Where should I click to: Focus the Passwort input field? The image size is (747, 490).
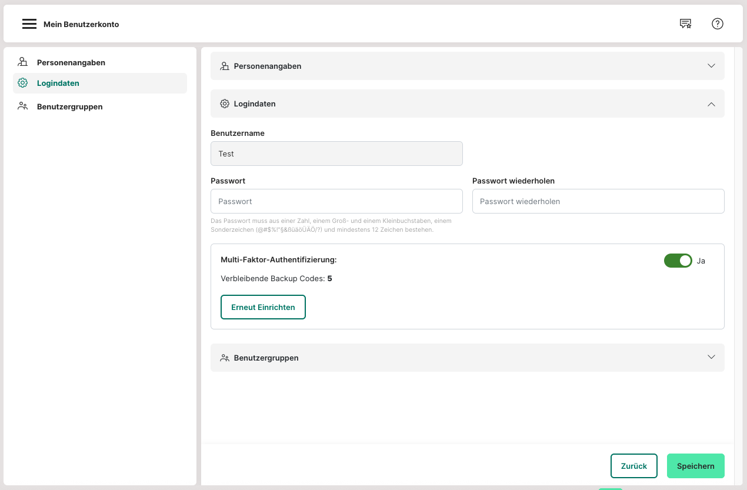[336, 201]
